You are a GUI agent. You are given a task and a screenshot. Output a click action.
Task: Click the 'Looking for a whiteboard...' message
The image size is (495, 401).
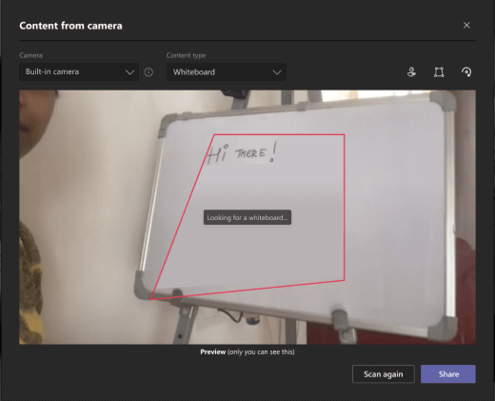pos(247,217)
